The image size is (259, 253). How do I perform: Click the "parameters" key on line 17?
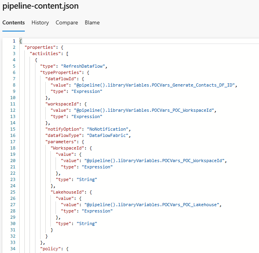(61, 142)
